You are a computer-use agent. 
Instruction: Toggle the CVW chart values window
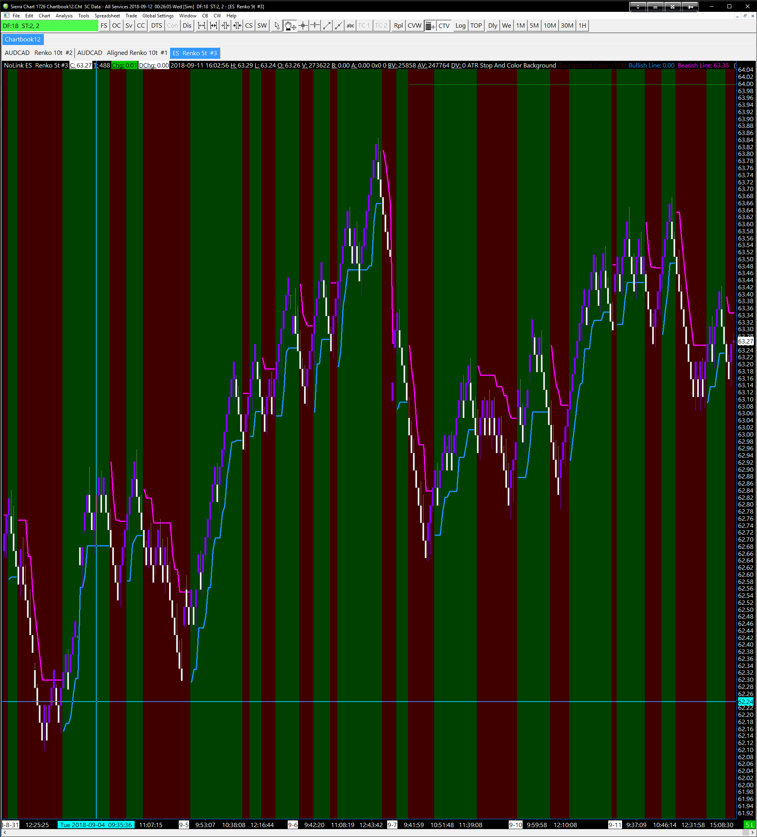pos(414,26)
